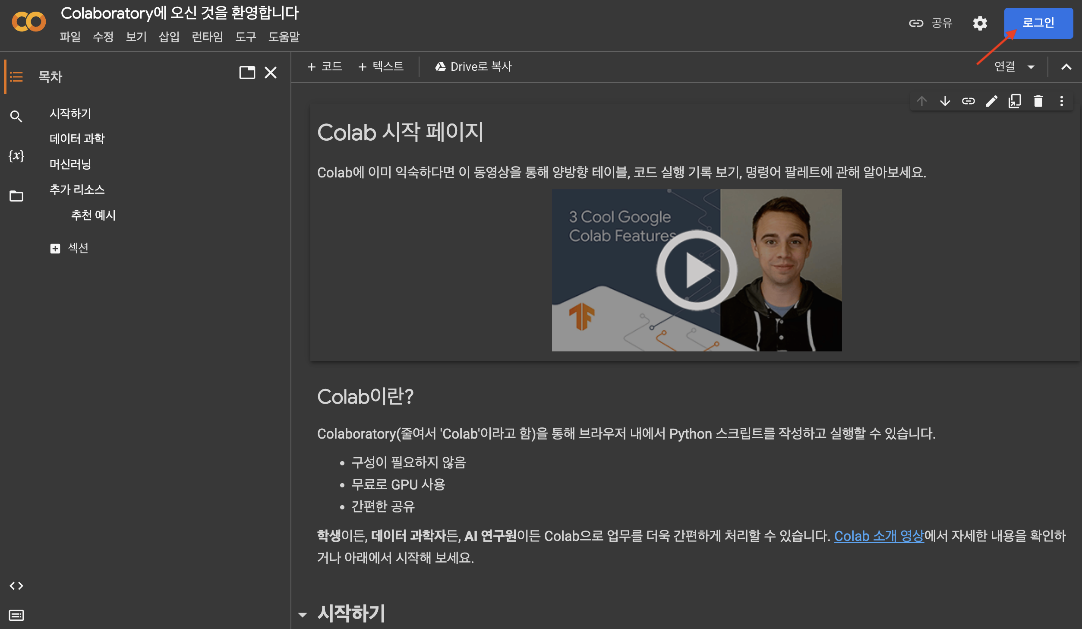1082x629 pixels.
Task: Move the cell down with the arrow icon
Action: pos(945,101)
